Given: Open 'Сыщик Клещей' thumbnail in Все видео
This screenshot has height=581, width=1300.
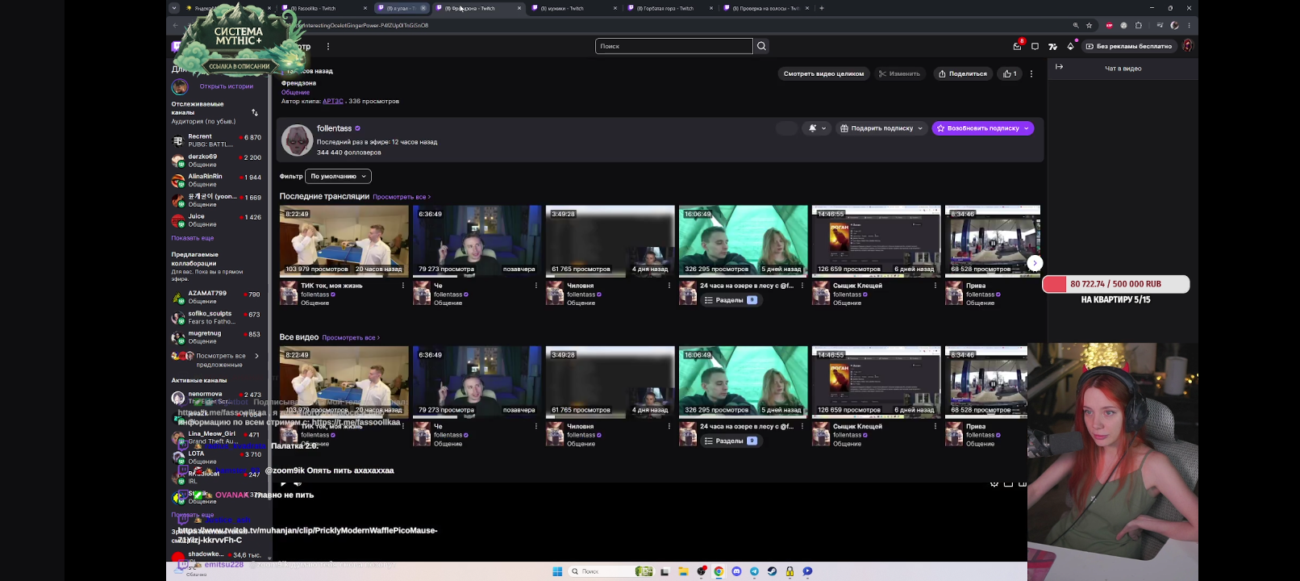Looking at the screenshot, I should point(877,382).
